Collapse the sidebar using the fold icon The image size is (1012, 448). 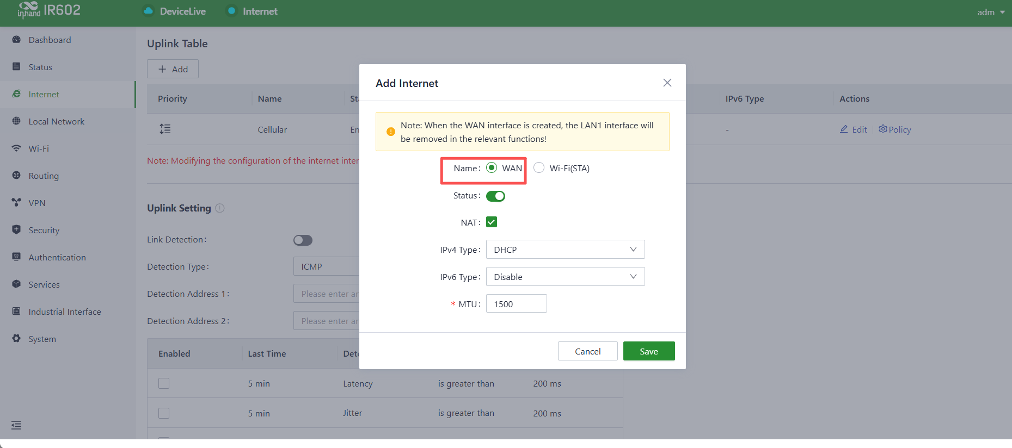pyautogui.click(x=16, y=425)
